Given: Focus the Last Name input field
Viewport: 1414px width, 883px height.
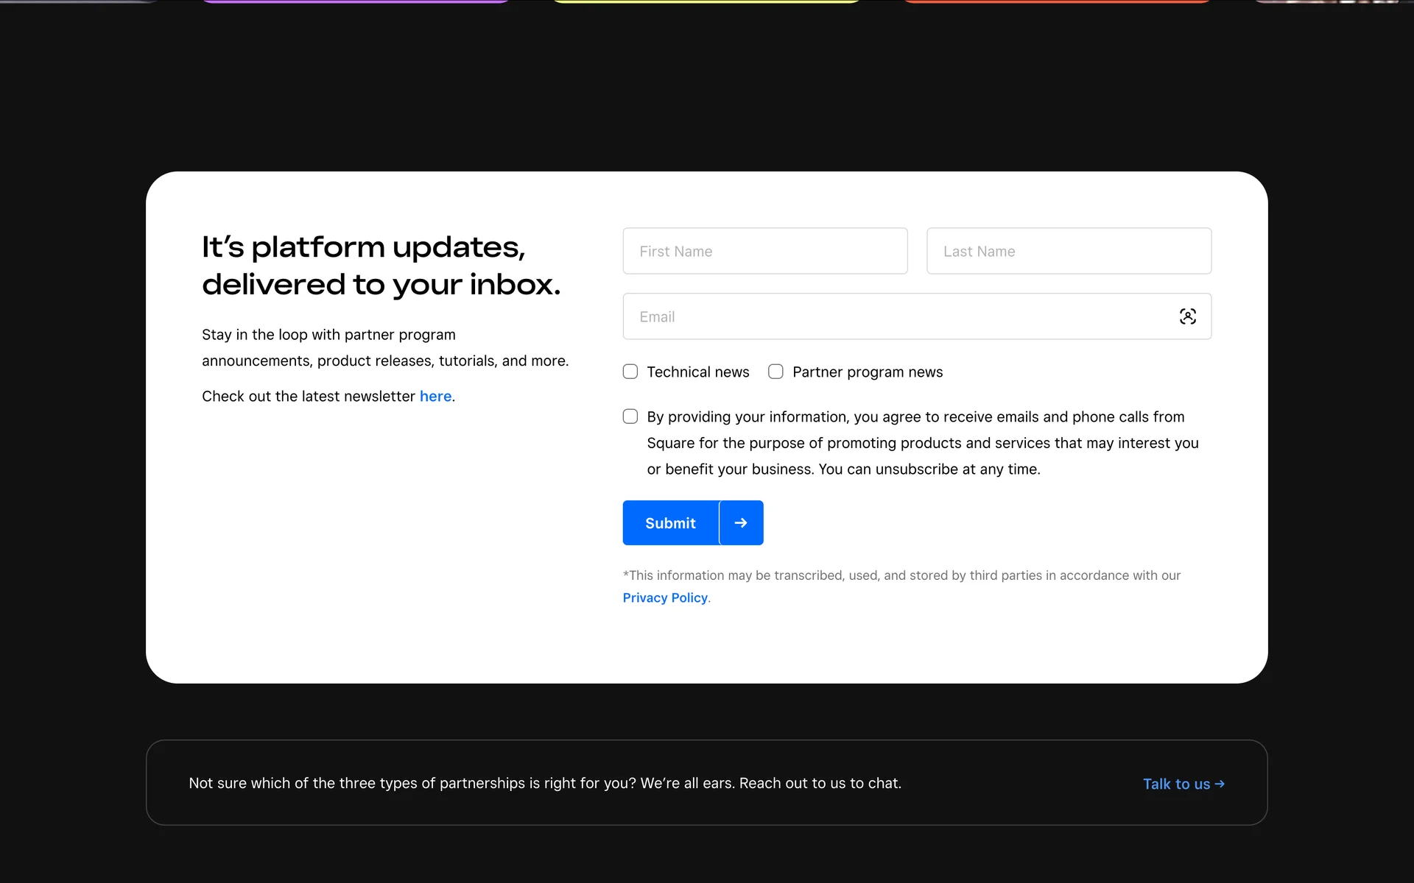Looking at the screenshot, I should 1068,251.
